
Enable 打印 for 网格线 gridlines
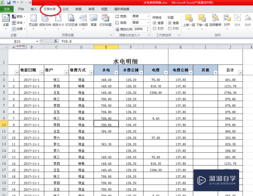154,28
